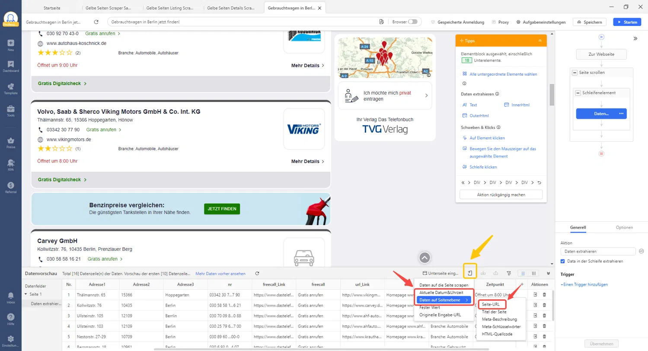
Task: Collapse the Schleifenelement workflow block
Action: click(x=577, y=93)
